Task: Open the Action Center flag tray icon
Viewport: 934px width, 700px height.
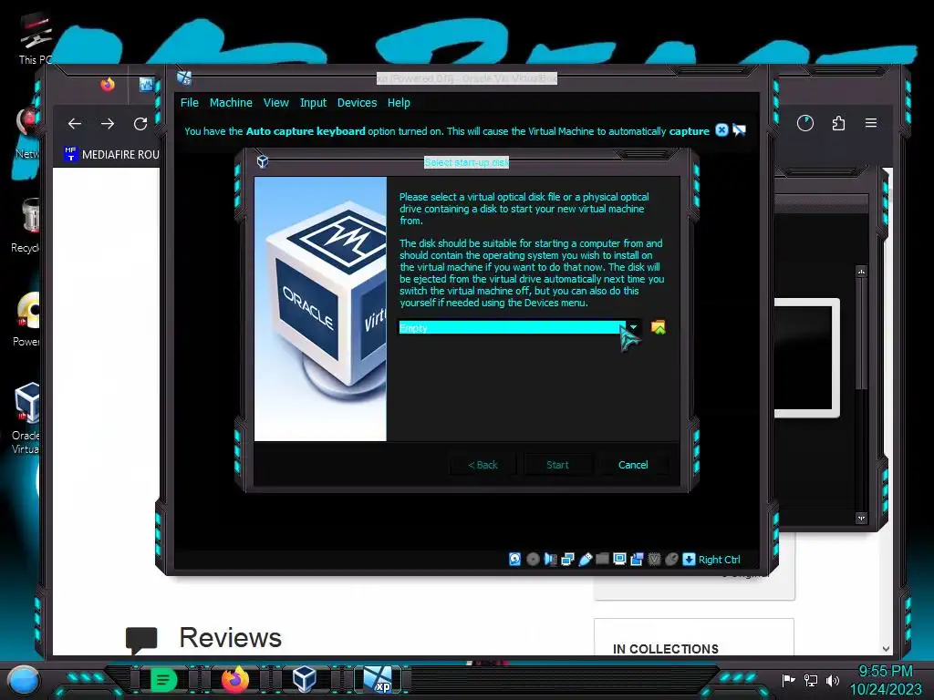Action: [788, 680]
